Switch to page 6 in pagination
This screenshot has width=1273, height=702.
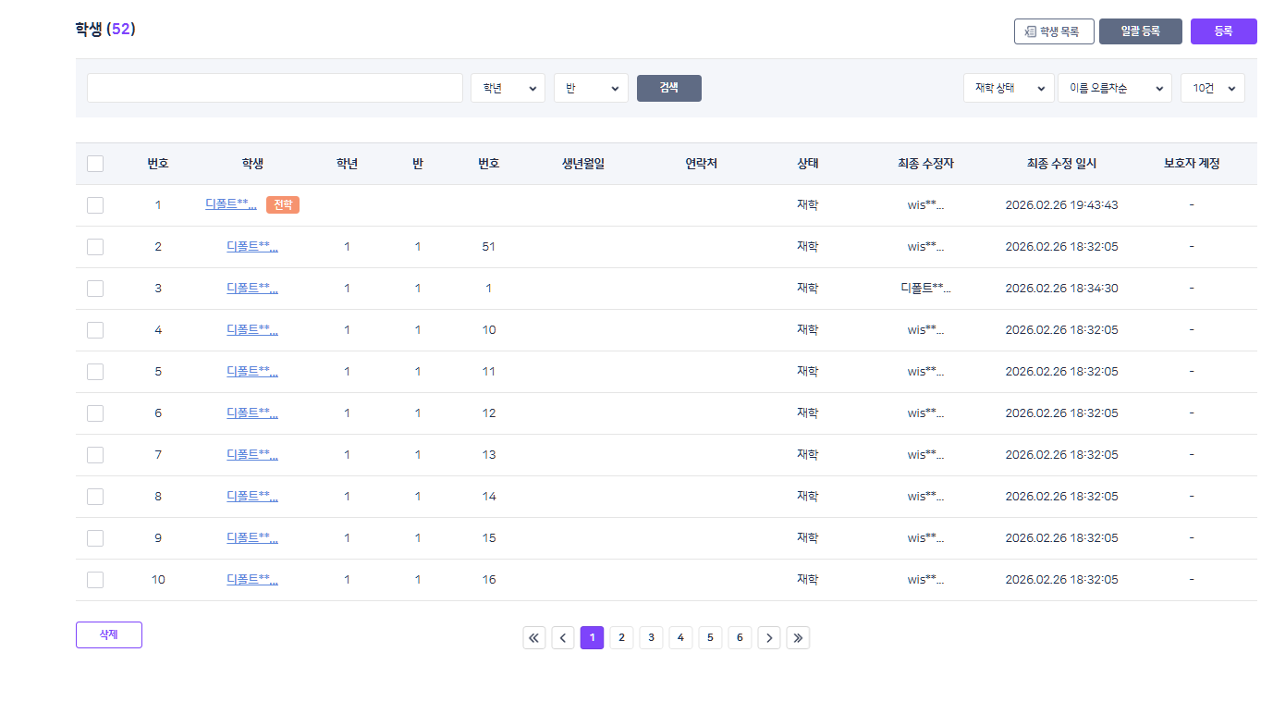pos(740,637)
